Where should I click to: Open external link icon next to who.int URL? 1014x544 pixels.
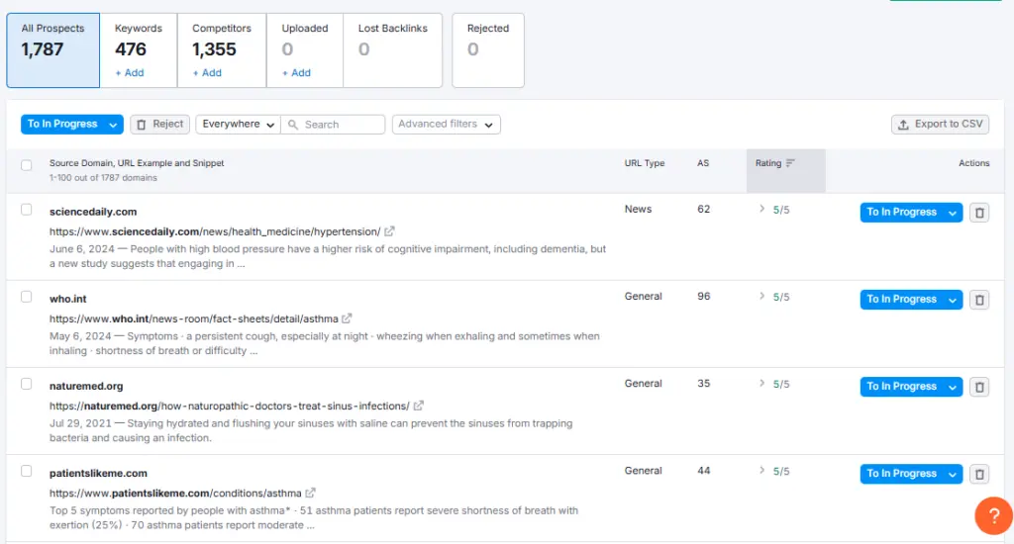(347, 318)
